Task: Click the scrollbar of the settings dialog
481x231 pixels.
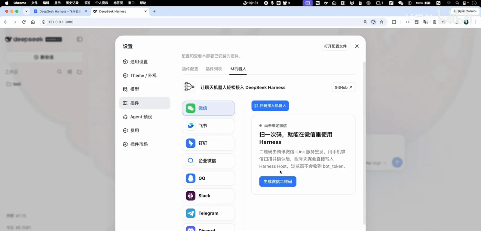Action: click(x=364, y=143)
